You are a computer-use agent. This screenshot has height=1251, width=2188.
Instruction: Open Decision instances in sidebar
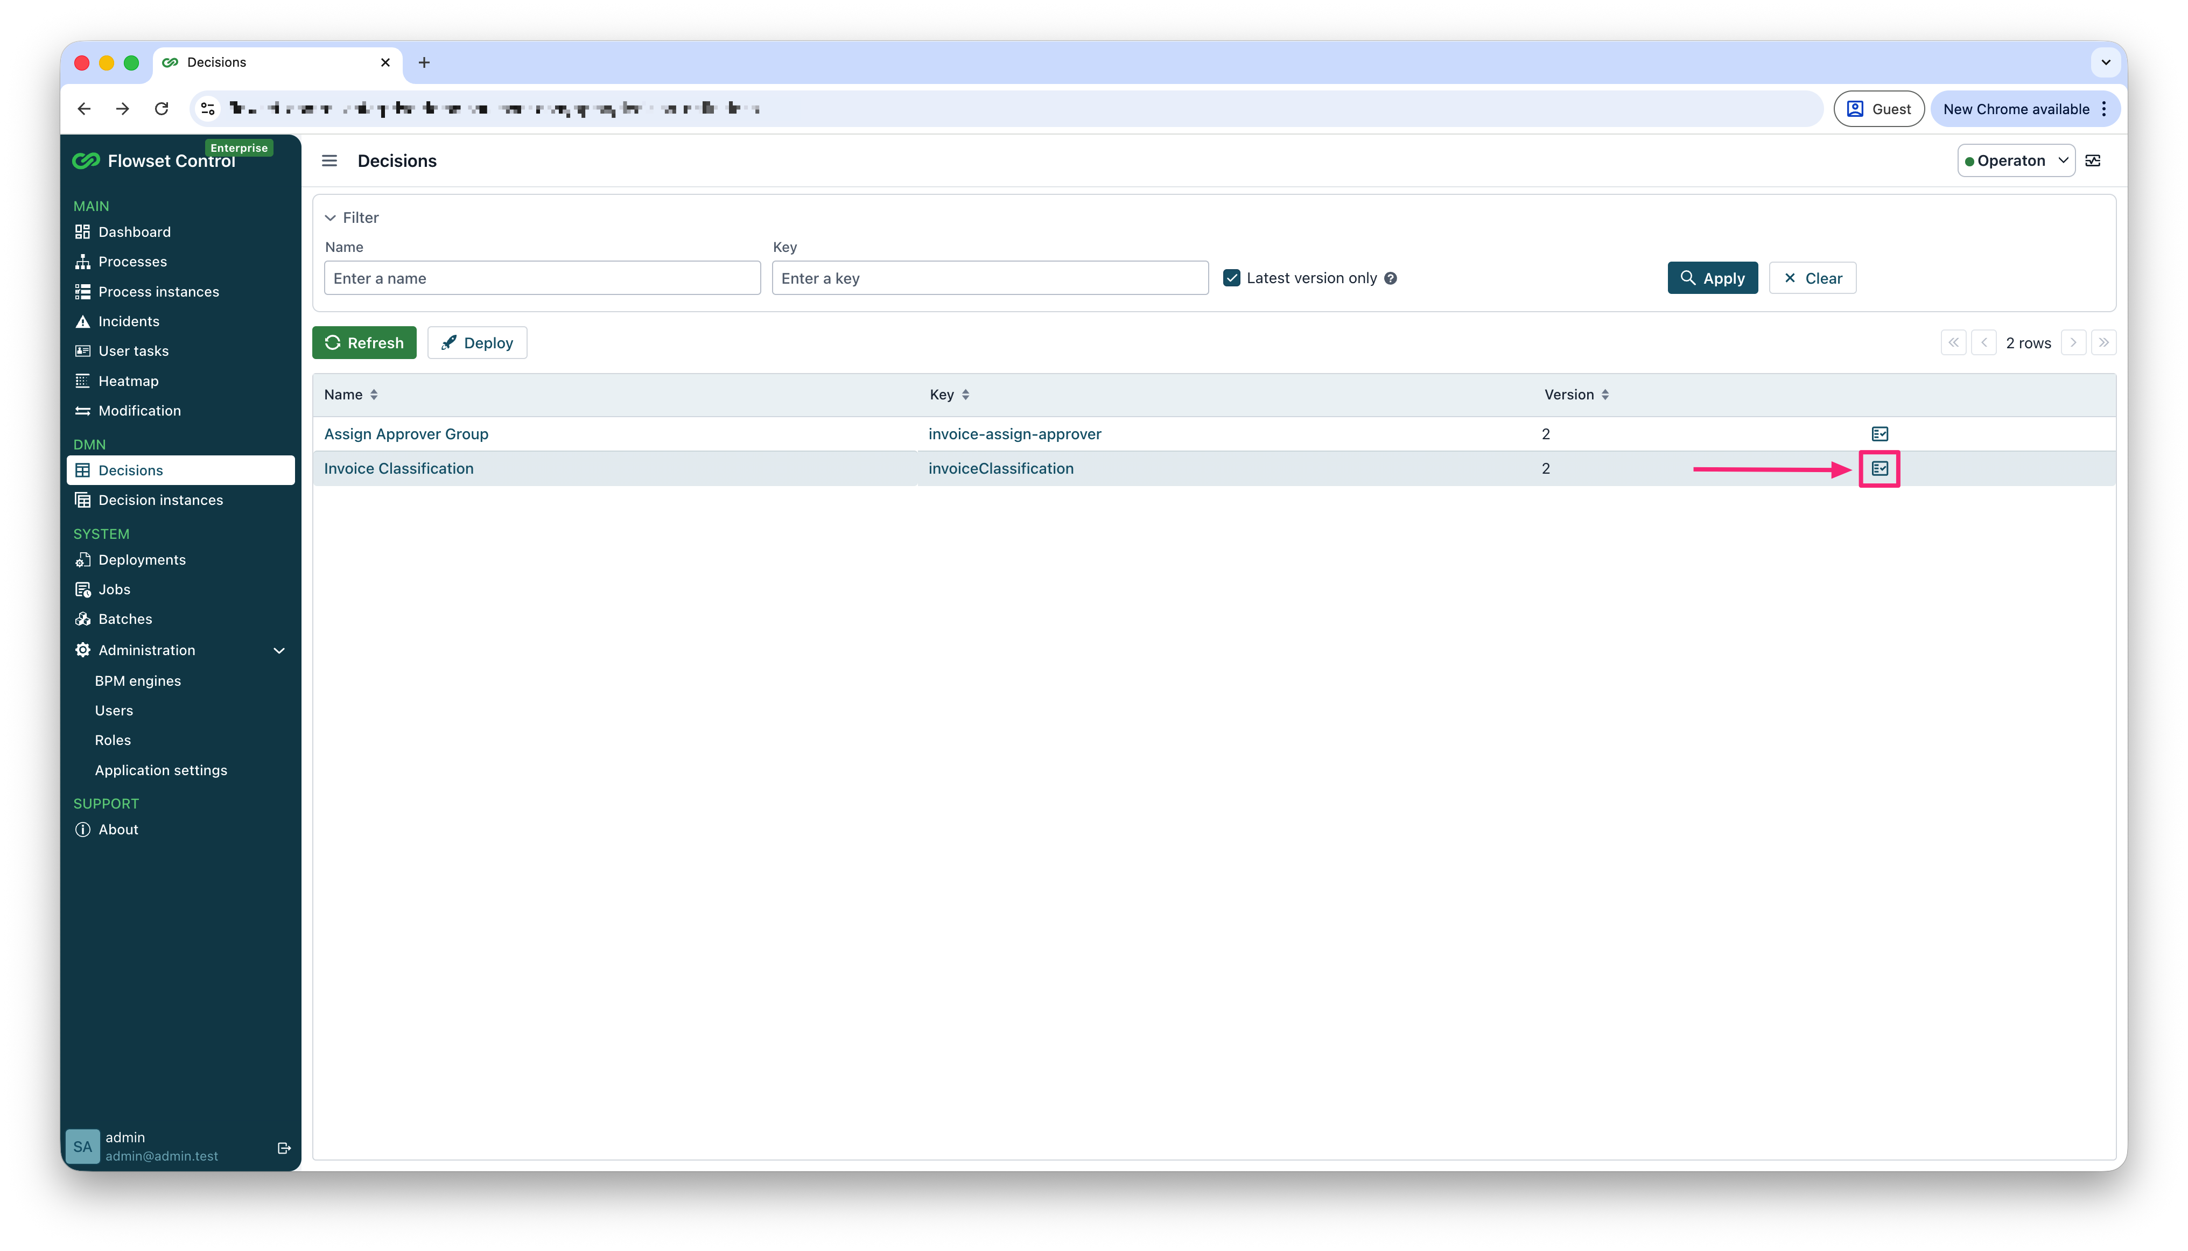point(180,500)
